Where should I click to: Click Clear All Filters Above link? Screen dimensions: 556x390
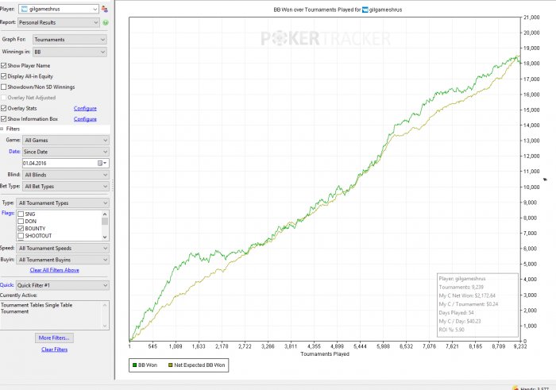coord(54,270)
